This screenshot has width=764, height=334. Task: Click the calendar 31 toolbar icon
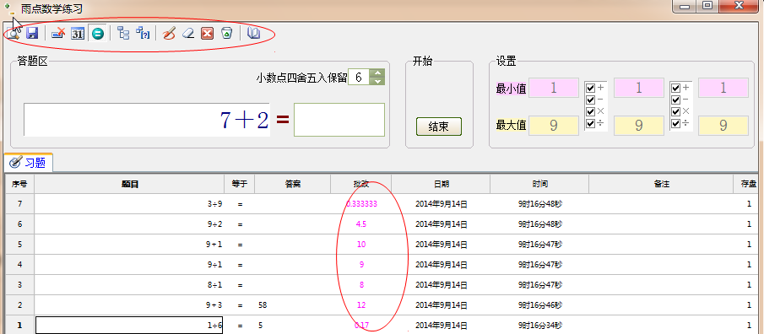click(78, 34)
